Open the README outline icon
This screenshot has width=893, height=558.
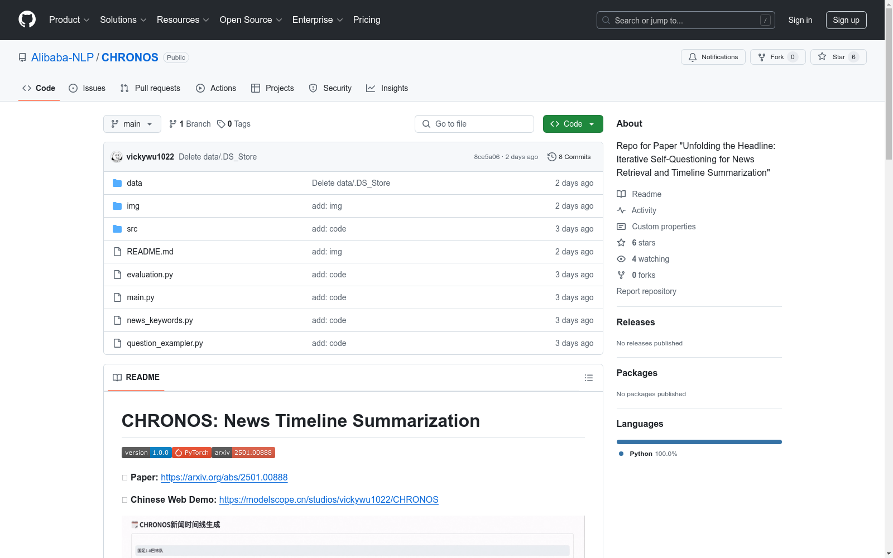pos(589,378)
